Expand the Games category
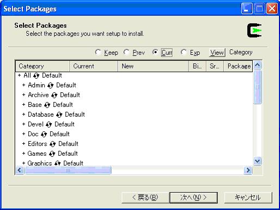The image size is (280, 210). (x=23, y=154)
